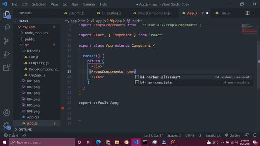Open the Selection menu
This screenshot has width=260, height=146.
pos(39,4)
